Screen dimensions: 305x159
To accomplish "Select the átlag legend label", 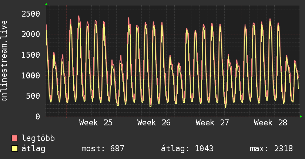I will click(33, 149).
